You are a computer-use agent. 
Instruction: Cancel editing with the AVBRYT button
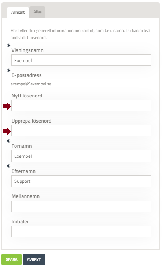(x=34, y=259)
